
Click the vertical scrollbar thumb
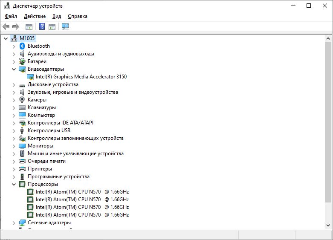328,122
